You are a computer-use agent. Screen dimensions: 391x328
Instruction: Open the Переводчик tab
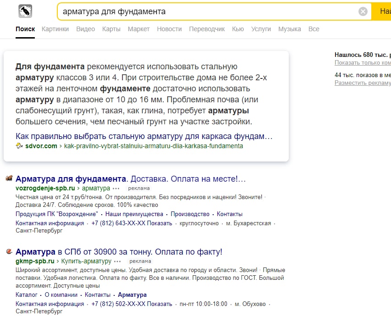[207, 29]
